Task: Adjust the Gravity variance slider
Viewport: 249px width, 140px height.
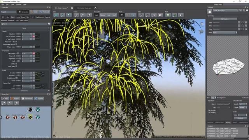Action: (x=18, y=73)
